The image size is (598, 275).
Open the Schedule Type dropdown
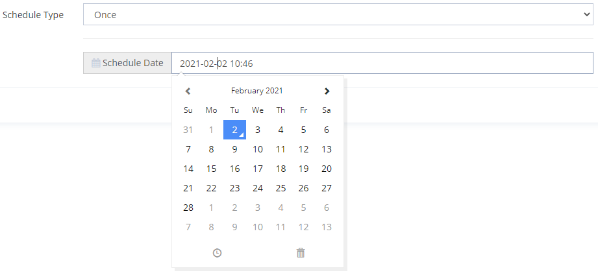[x=338, y=15]
